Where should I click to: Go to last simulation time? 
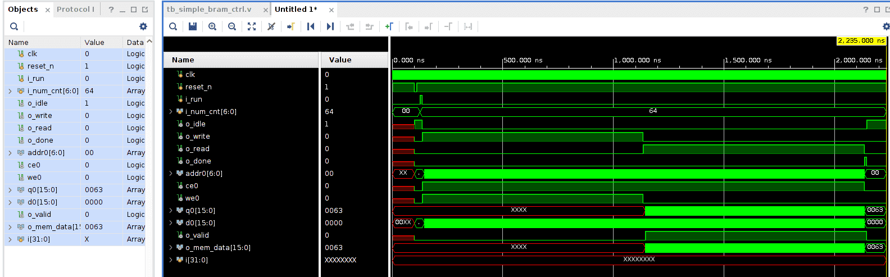tap(330, 26)
